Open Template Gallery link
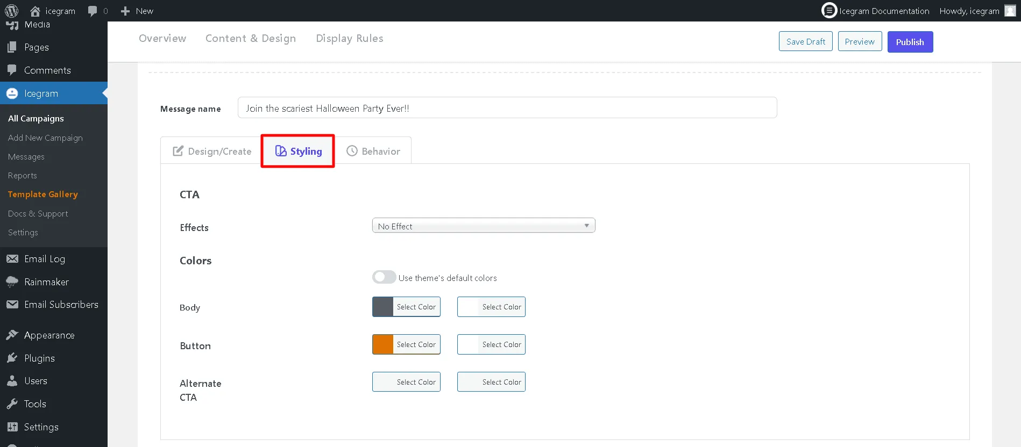Image resolution: width=1021 pixels, height=447 pixels. 43,194
